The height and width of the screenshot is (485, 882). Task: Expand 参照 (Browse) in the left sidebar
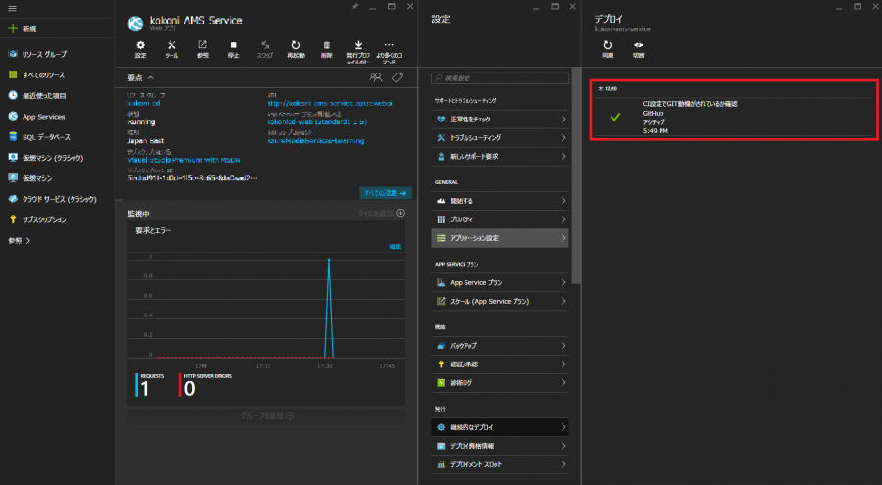[20, 240]
